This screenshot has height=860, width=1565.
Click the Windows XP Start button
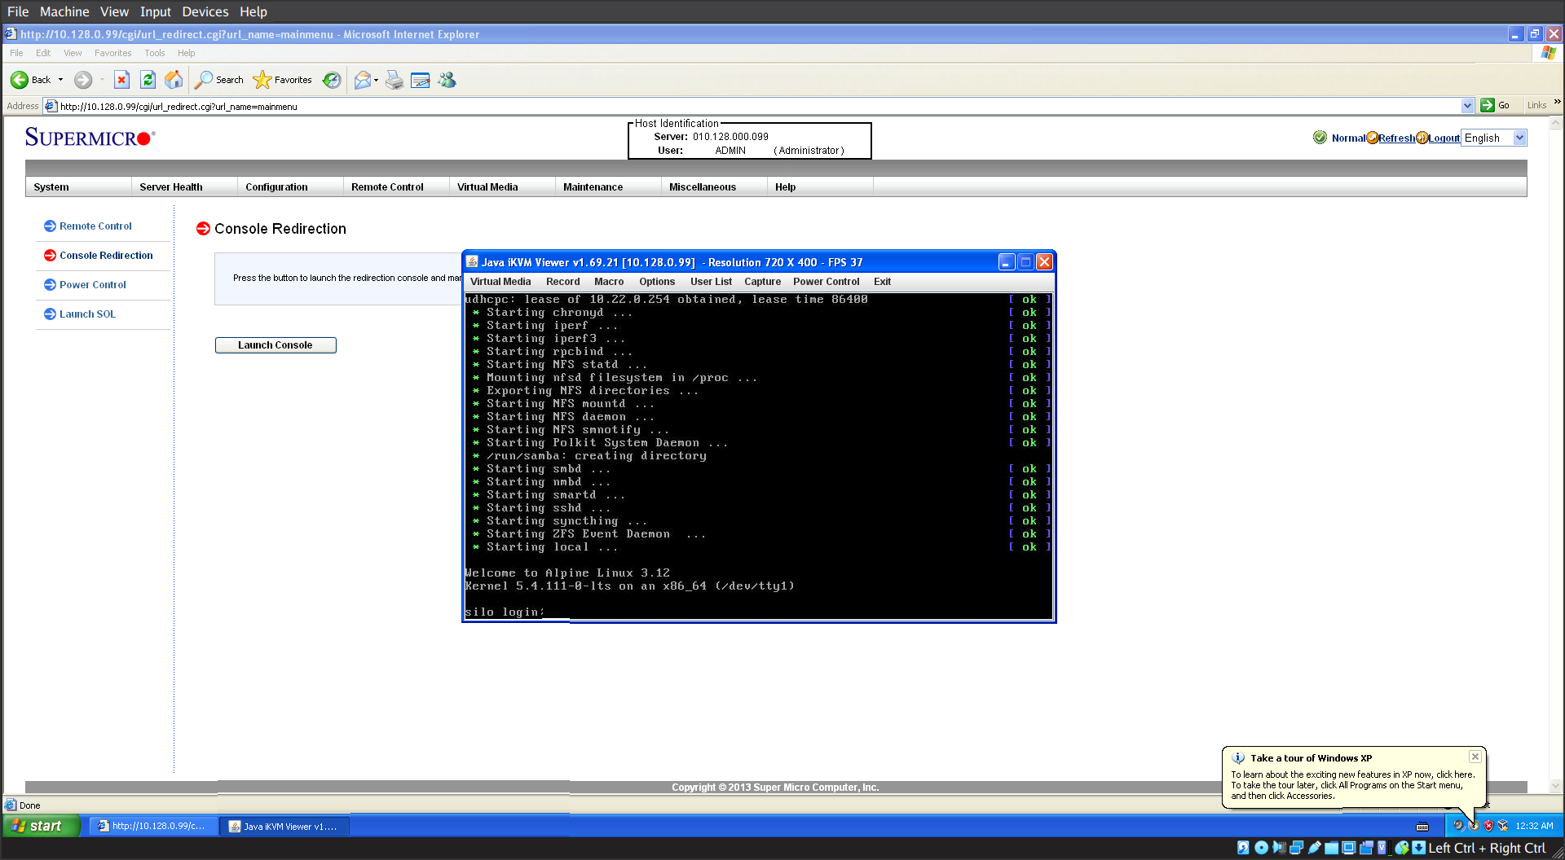[41, 826]
